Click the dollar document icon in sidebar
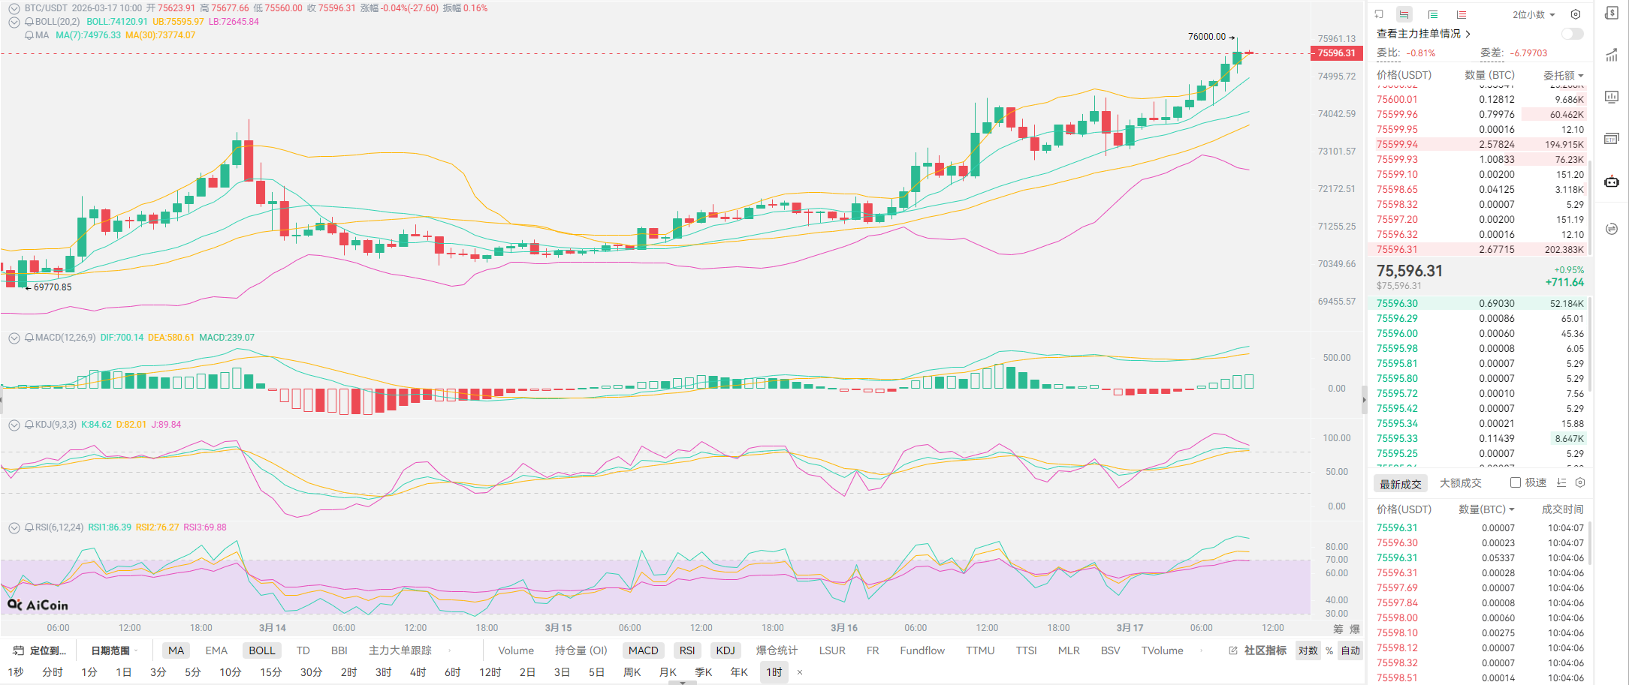 click(x=1612, y=13)
